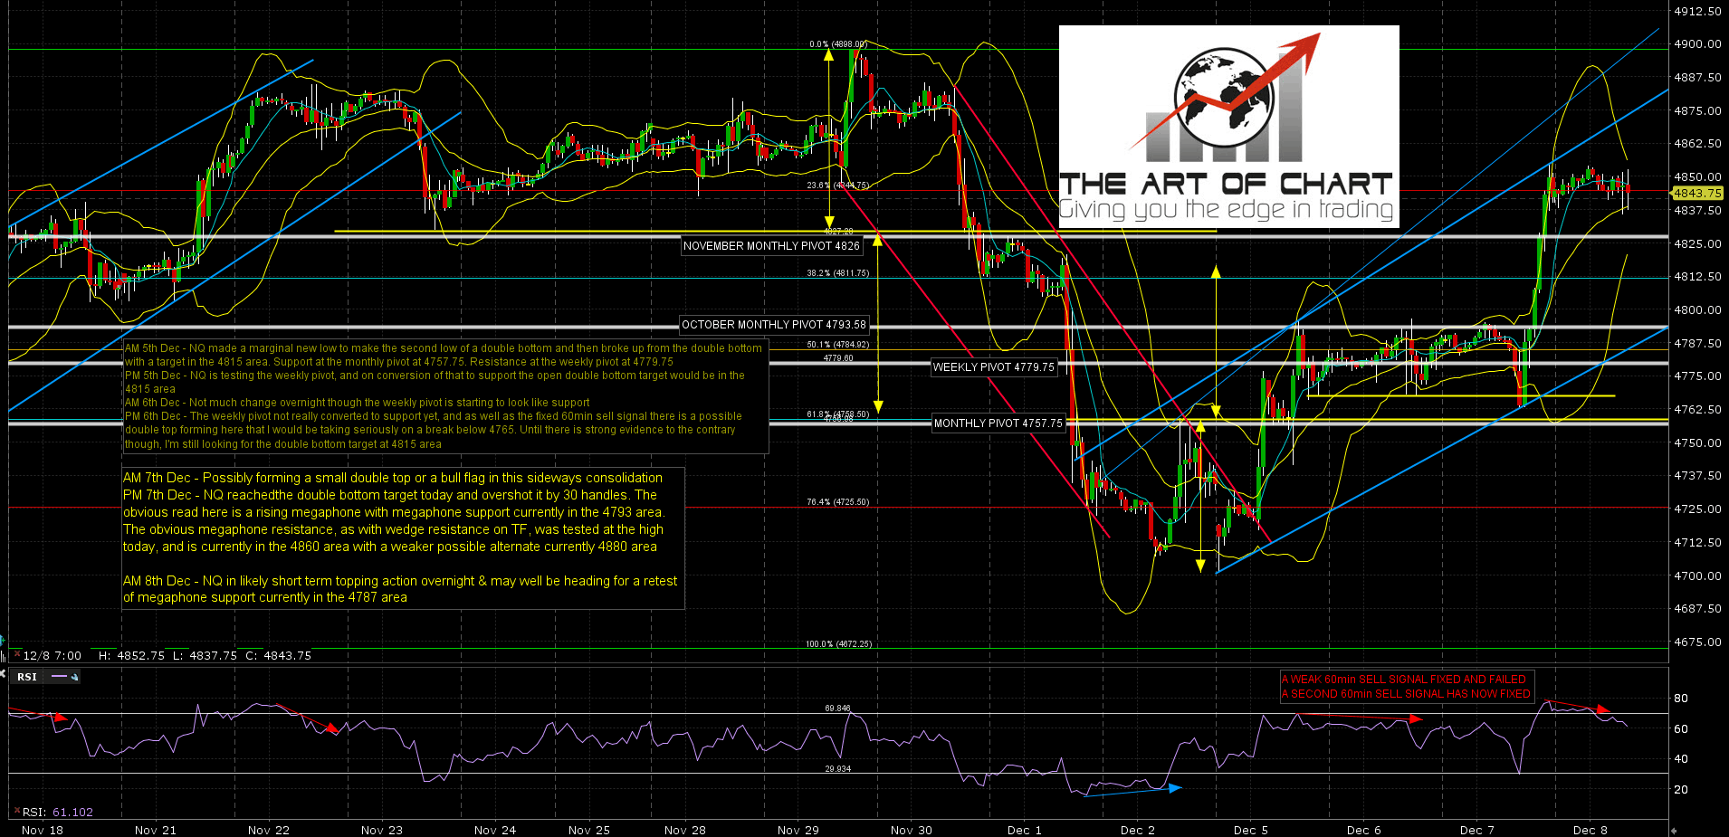Image resolution: width=1729 pixels, height=837 pixels.
Task: Open RSI settings wrench icon
Action: [x=75, y=677]
